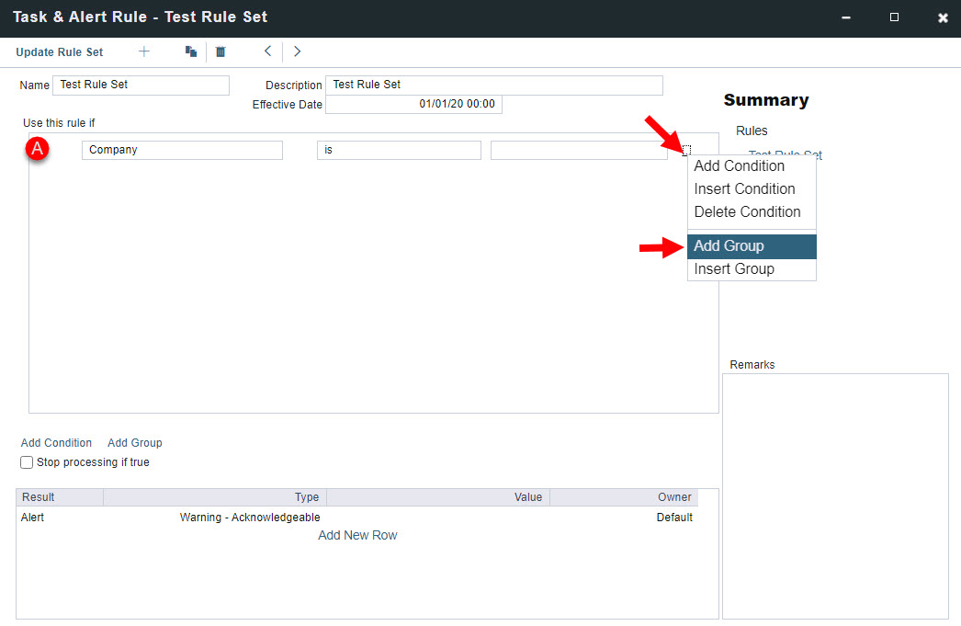This screenshot has width=961, height=626.
Task: Click Add New Row link
Action: [x=357, y=535]
